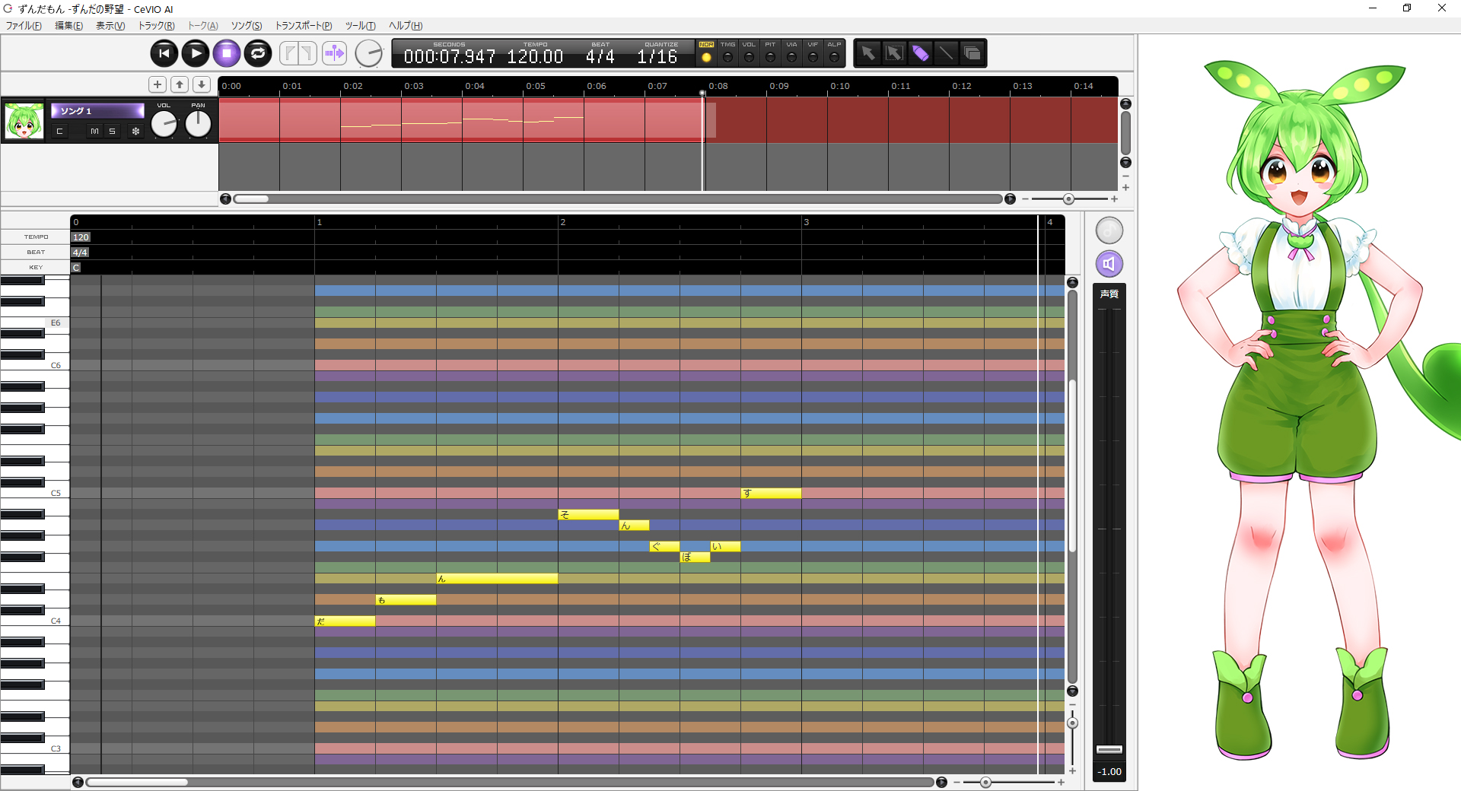Image resolution: width=1461 pixels, height=791 pixels.
Task: Open the 表示(V) menu
Action: 110,26
